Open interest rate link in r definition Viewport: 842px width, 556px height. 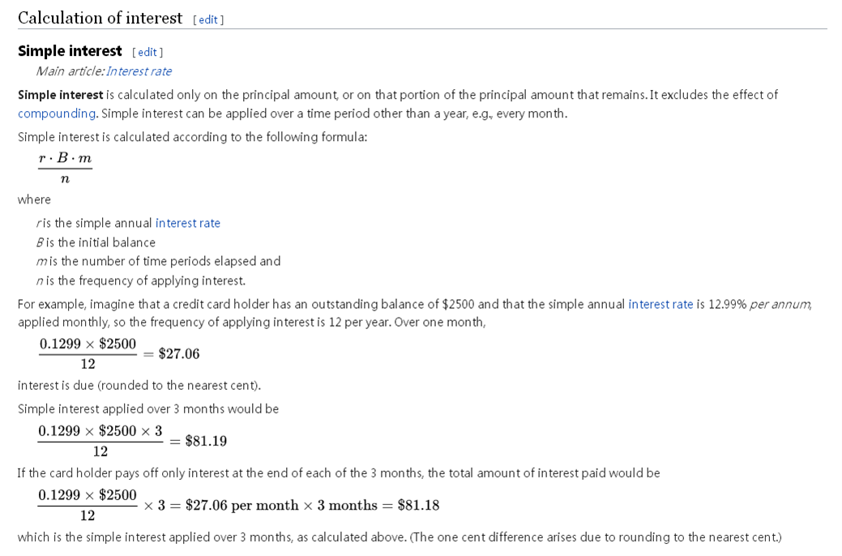coord(188,223)
